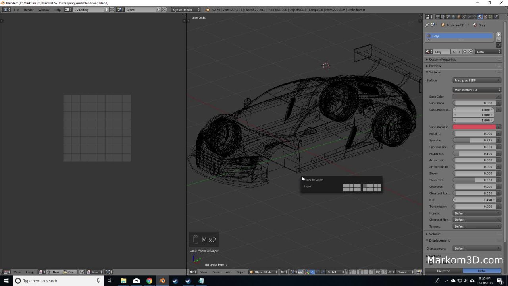Screen dimensions: 508x286
Task: Click the translate manipulator arrow icon
Action: 312,272
